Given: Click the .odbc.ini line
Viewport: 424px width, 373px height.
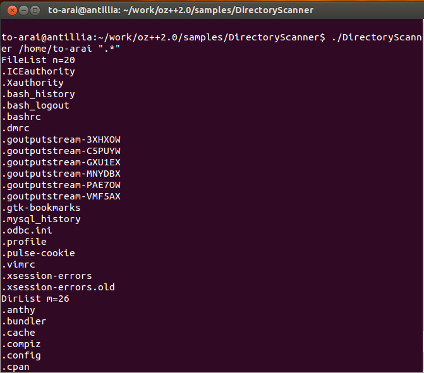Looking at the screenshot, I should (27, 230).
